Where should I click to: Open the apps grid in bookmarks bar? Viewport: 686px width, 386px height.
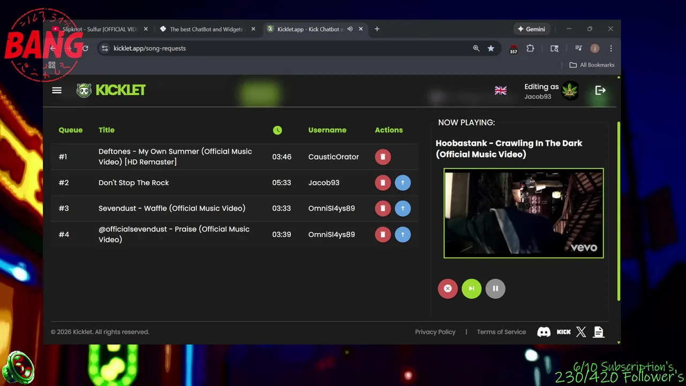52,65
